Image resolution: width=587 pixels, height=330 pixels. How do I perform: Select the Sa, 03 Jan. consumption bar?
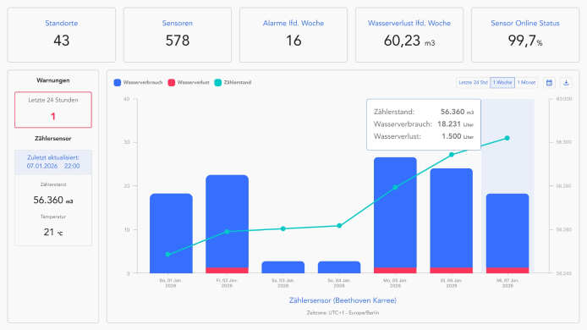283,267
